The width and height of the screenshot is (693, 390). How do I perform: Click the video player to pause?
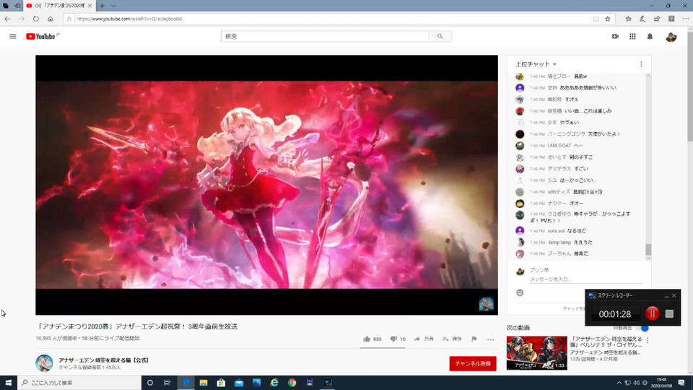coord(266,185)
